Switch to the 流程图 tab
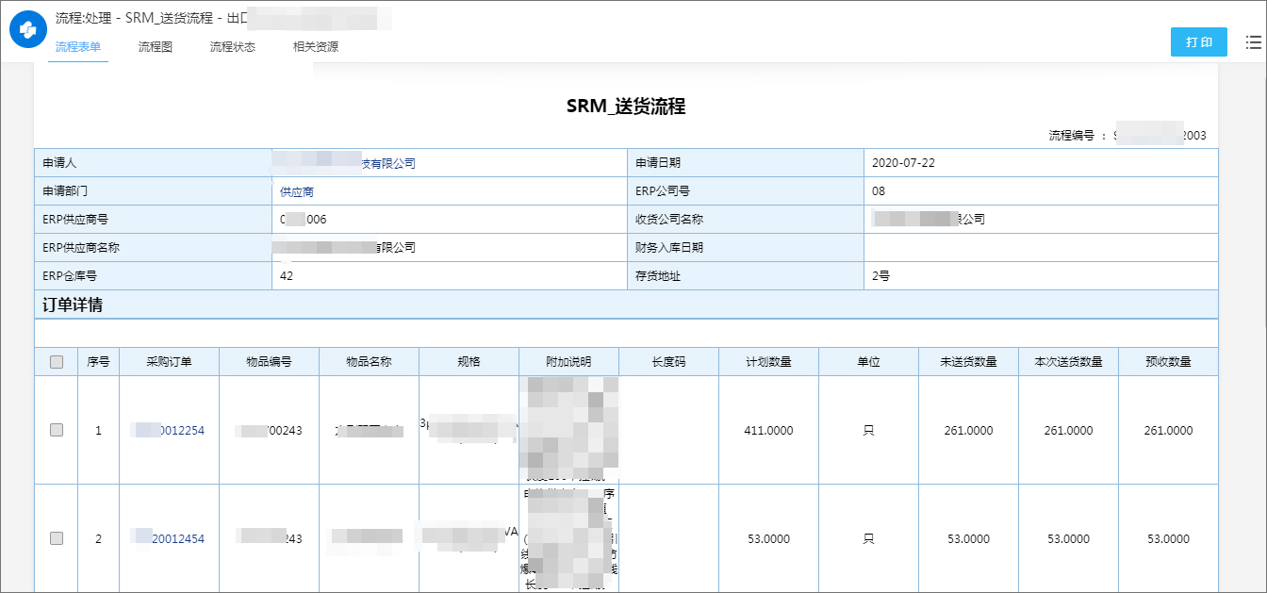1267x593 pixels. 153,45
